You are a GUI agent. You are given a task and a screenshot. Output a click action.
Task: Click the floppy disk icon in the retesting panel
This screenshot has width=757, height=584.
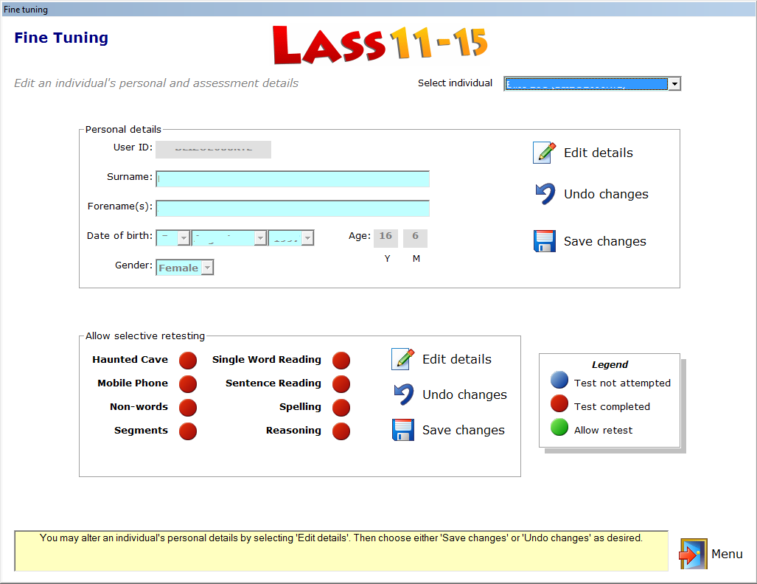403,430
